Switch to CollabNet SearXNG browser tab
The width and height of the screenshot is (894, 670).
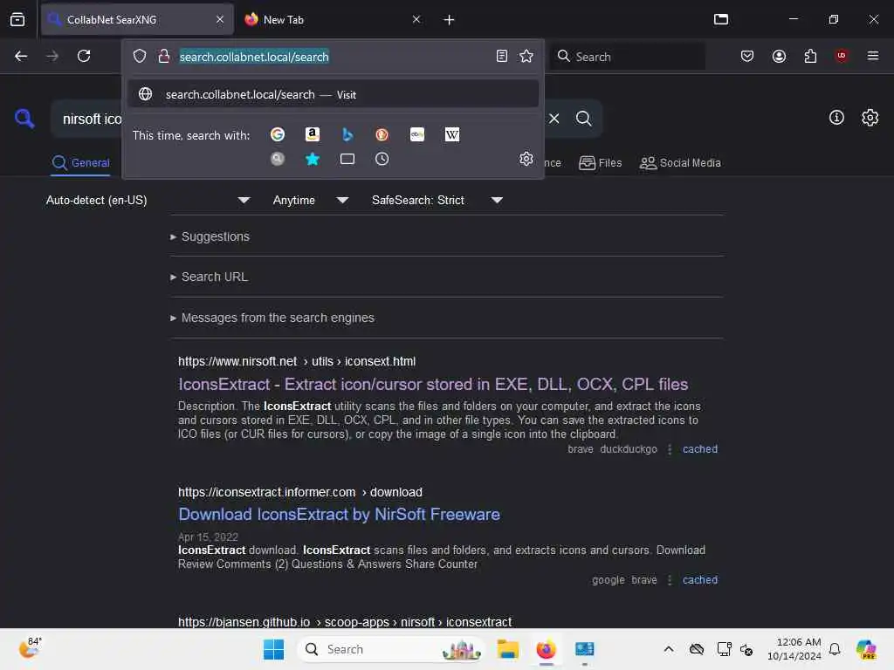(137, 19)
